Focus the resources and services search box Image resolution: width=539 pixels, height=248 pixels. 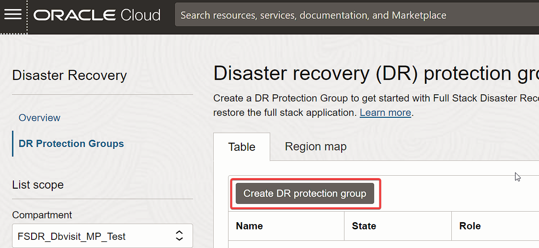pos(356,15)
